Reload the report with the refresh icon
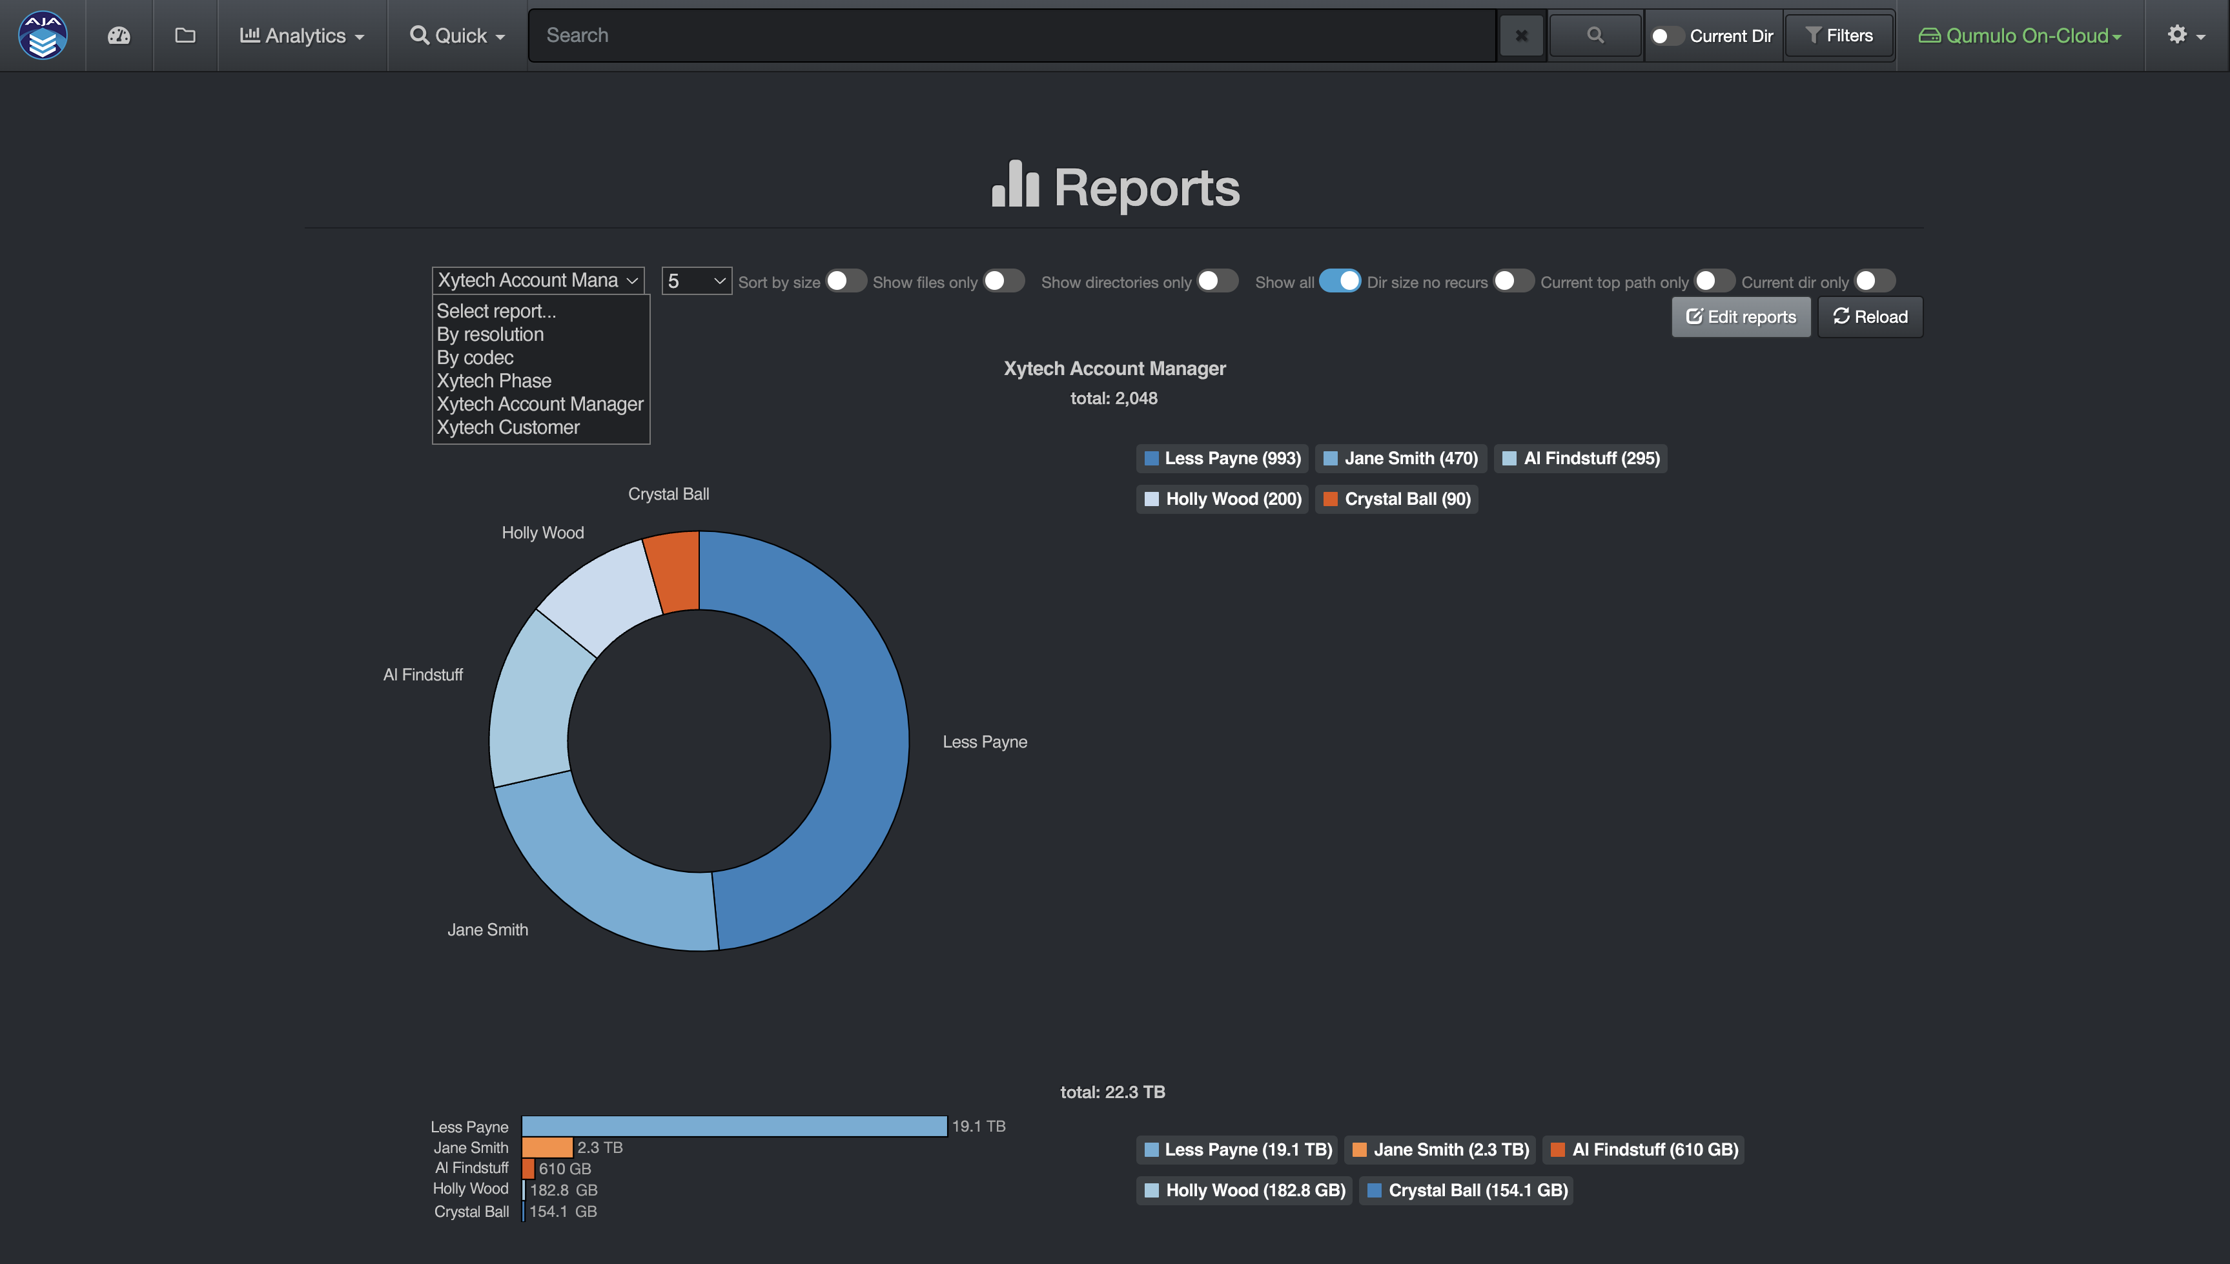 1869,316
